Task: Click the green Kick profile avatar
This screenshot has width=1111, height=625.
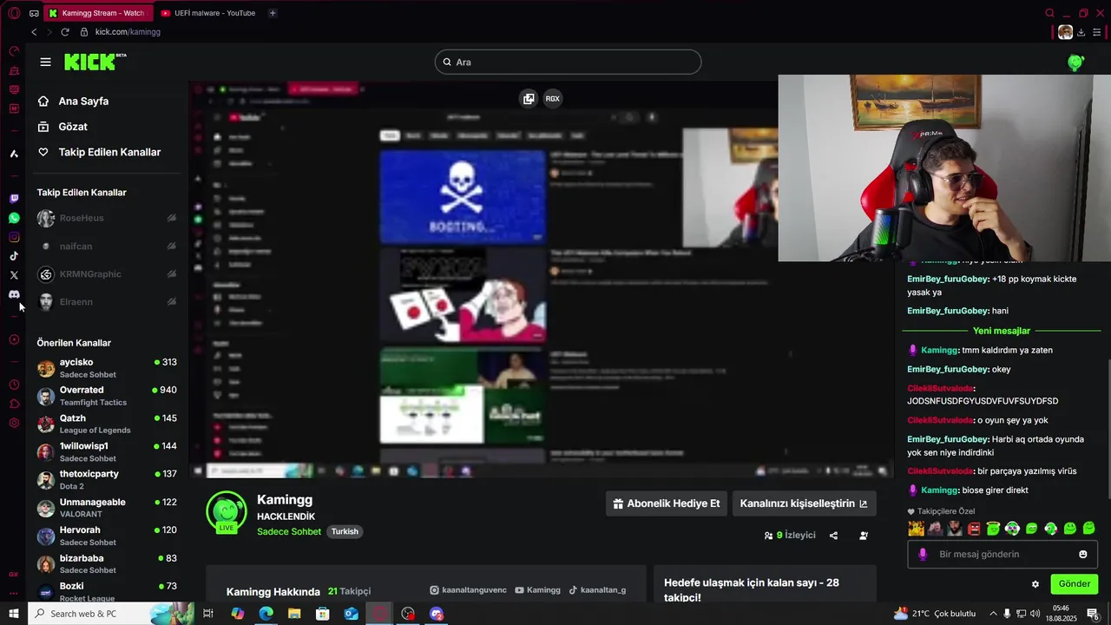Action: click(x=1075, y=62)
